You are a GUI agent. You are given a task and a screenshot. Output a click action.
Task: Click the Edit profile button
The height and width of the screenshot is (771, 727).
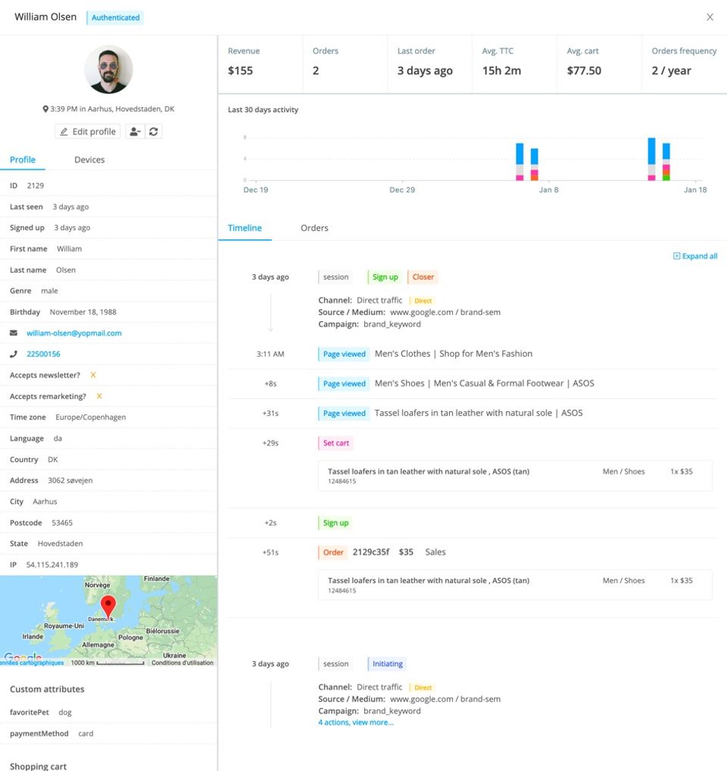point(88,131)
